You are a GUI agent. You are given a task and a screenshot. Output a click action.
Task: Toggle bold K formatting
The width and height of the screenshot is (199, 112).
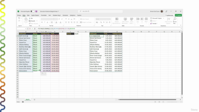point(42,22)
